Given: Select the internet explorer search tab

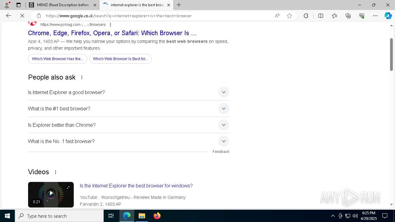Looking at the screenshot, I should point(137,5).
